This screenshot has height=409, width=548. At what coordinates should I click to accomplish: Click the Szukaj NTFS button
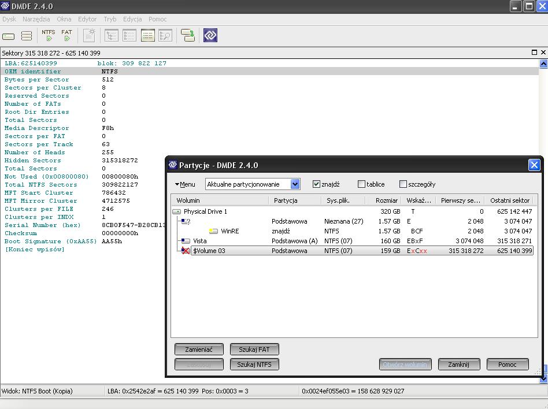[x=254, y=365]
